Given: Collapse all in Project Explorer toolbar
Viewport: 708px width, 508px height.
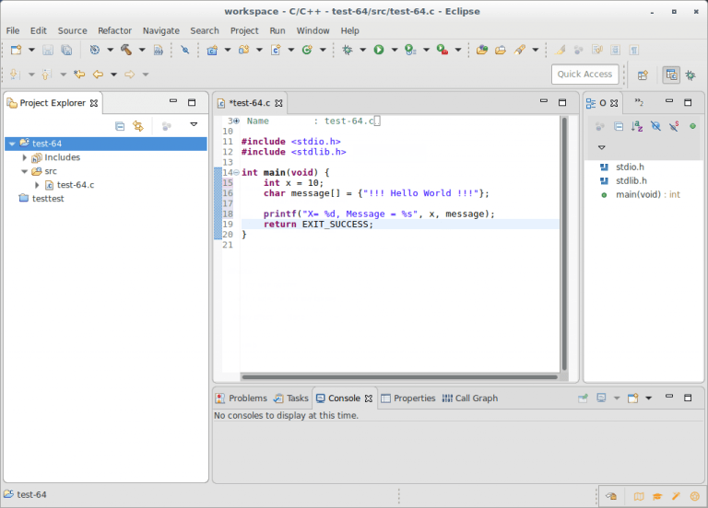Looking at the screenshot, I should 120,126.
